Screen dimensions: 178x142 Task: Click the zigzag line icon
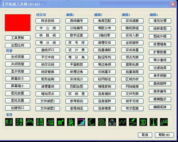(x=123, y=122)
